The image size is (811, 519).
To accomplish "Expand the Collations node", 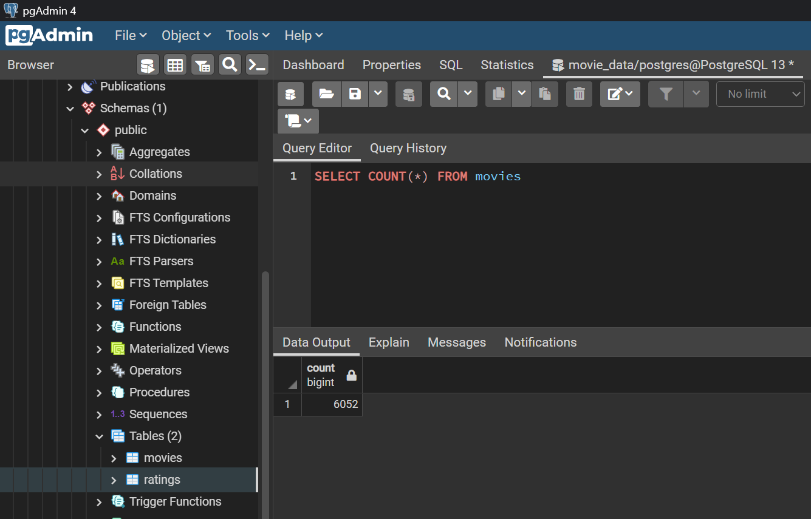I will (100, 174).
